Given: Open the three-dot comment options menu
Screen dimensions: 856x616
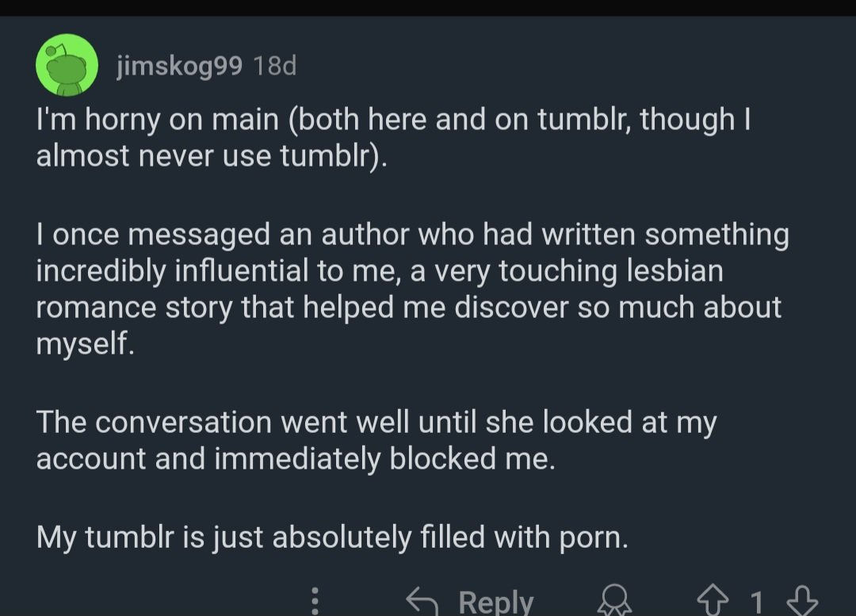Looking at the screenshot, I should (315, 600).
